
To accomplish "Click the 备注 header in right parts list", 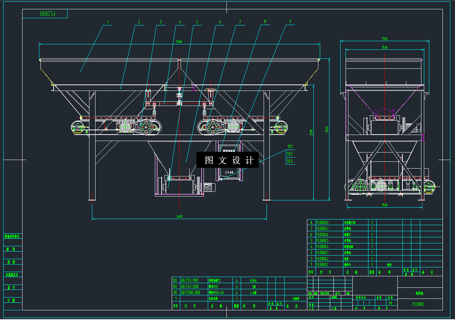I will click(427, 272).
